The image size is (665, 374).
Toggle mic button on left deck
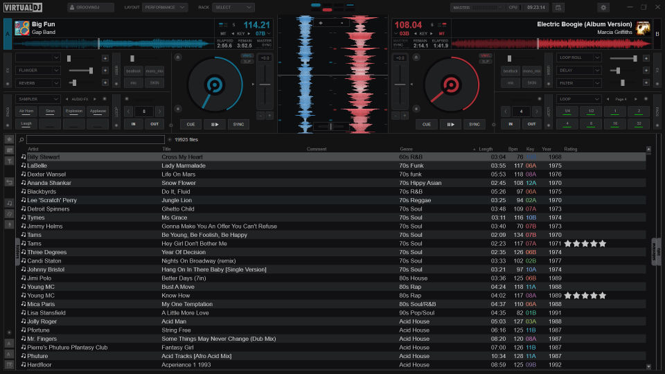133,83
